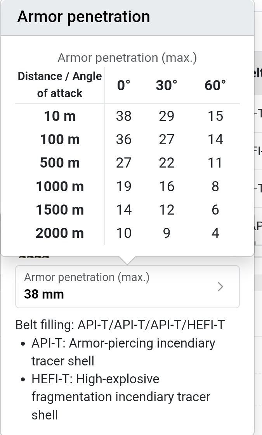Click the API-T armor-piercing shell description

pos(123,352)
